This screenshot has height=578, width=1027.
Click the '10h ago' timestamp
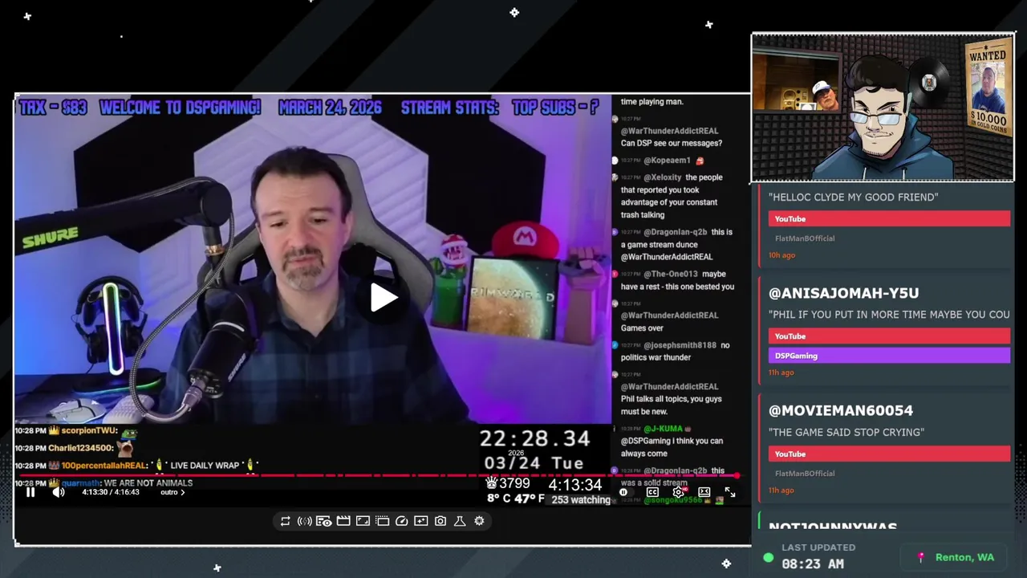(x=781, y=255)
